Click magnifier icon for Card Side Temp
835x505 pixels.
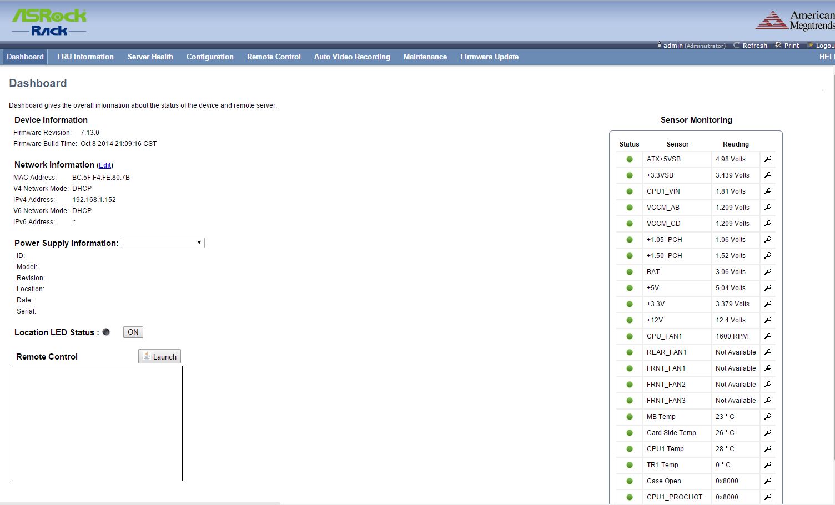768,433
